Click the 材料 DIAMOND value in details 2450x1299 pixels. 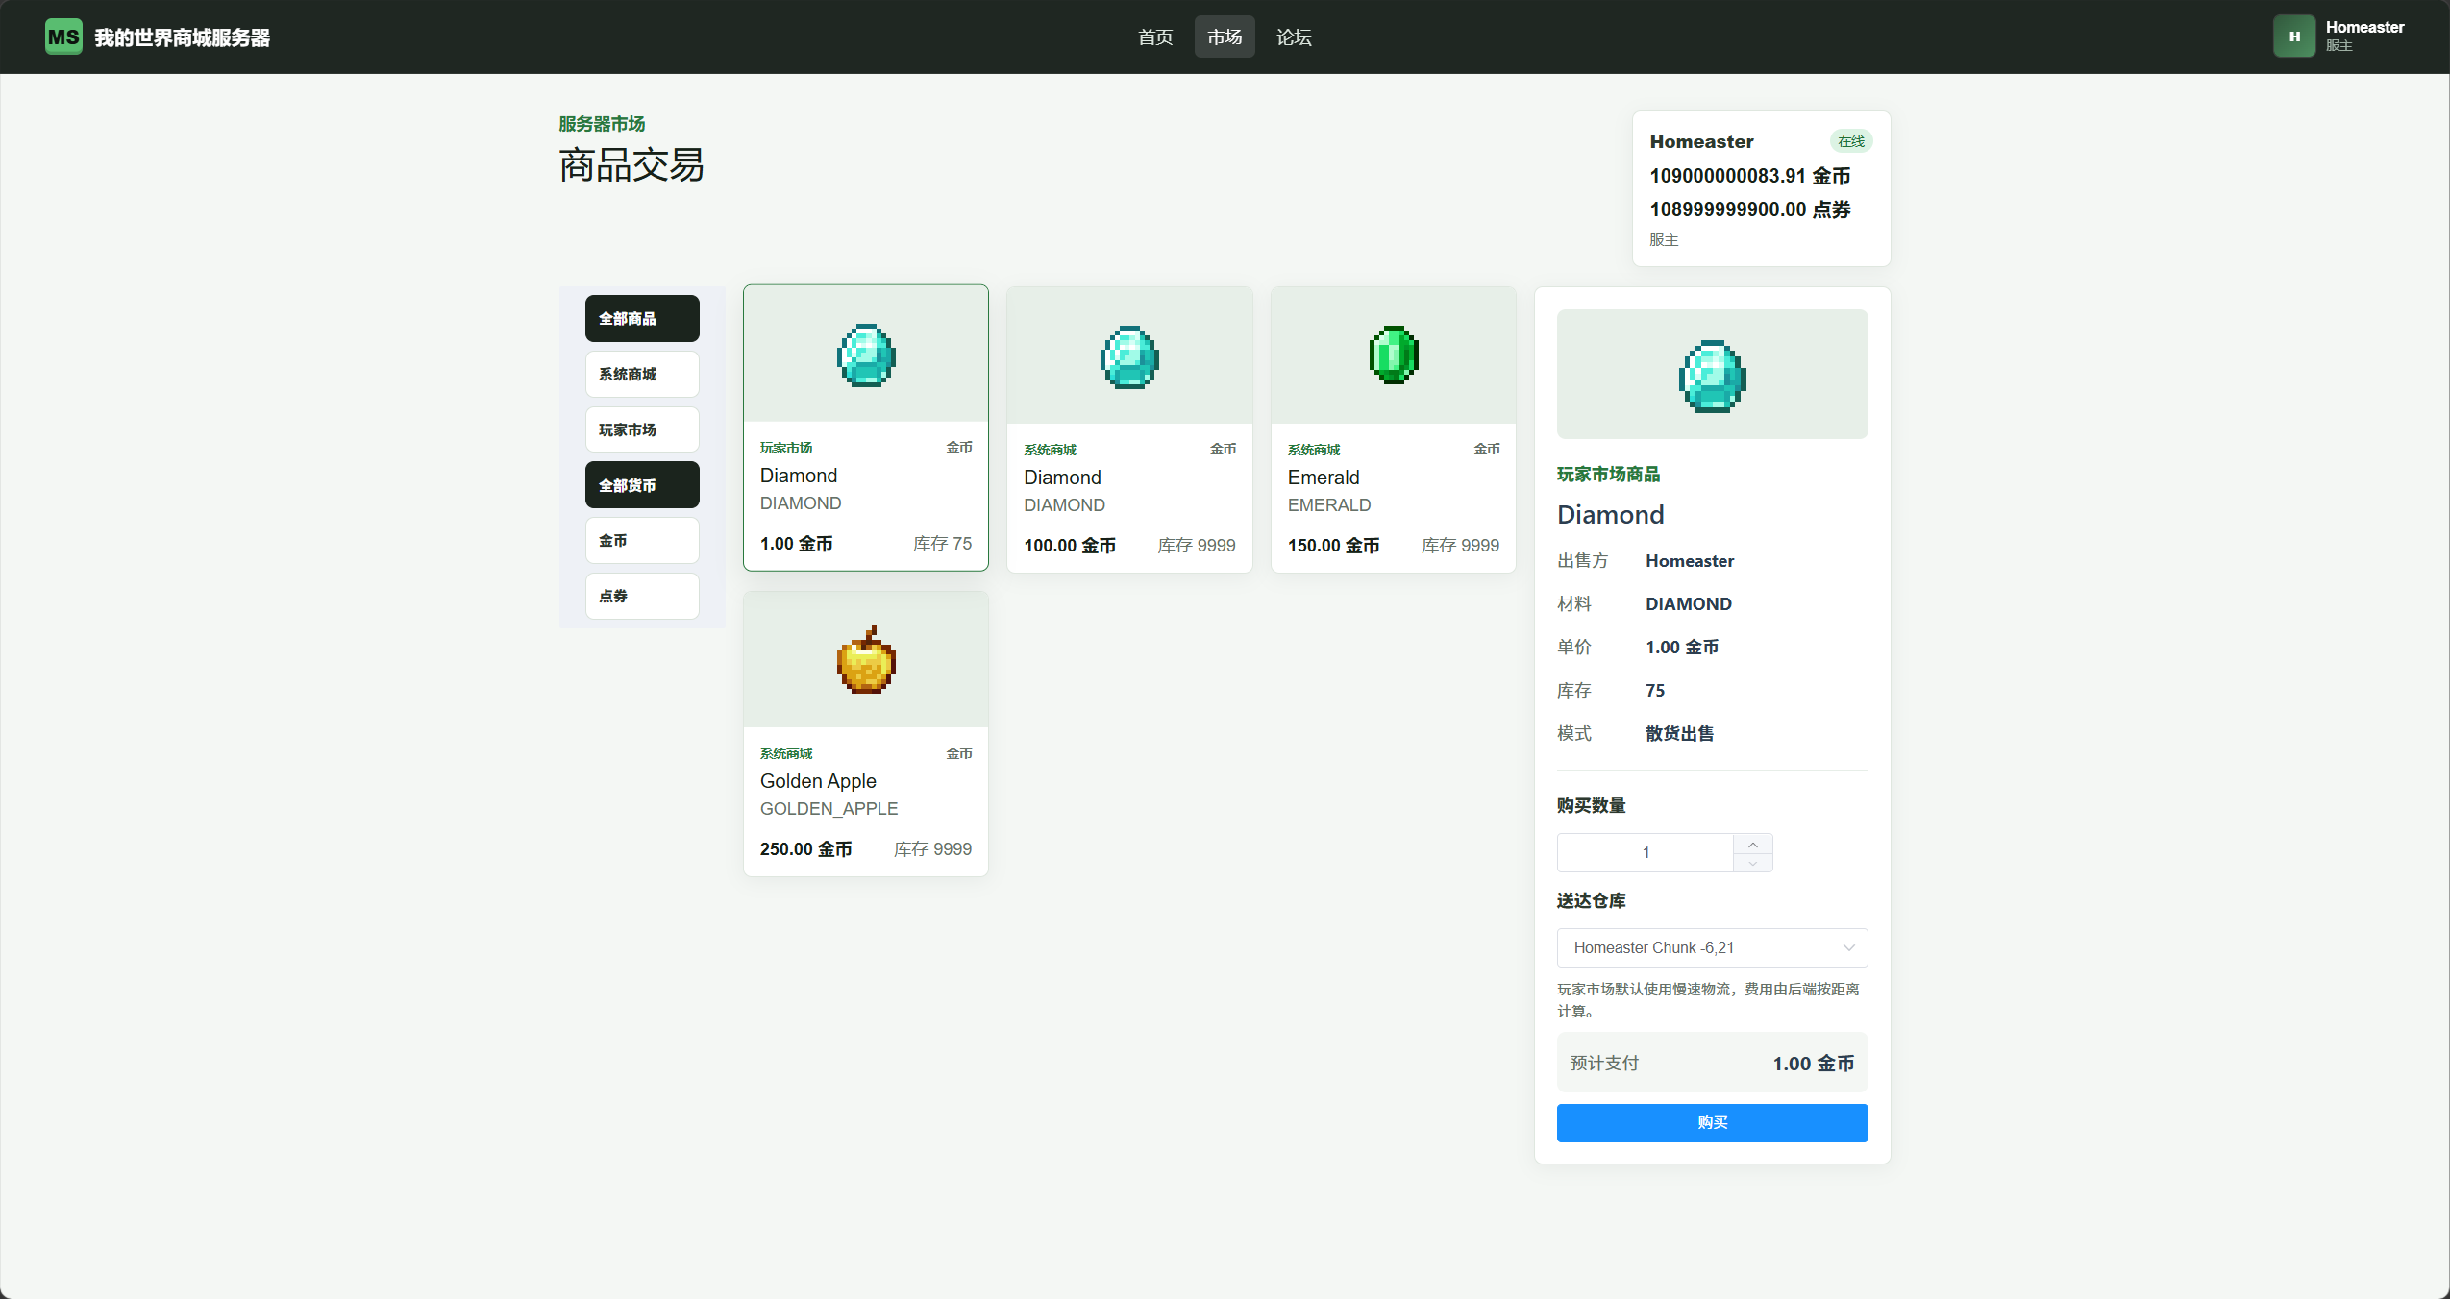[1688, 604]
